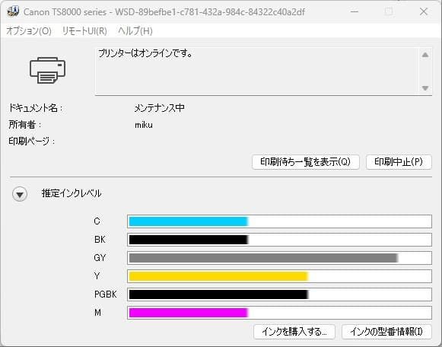Collapse the 推定インクレベル section arrow
The image size is (442, 347).
20,194
